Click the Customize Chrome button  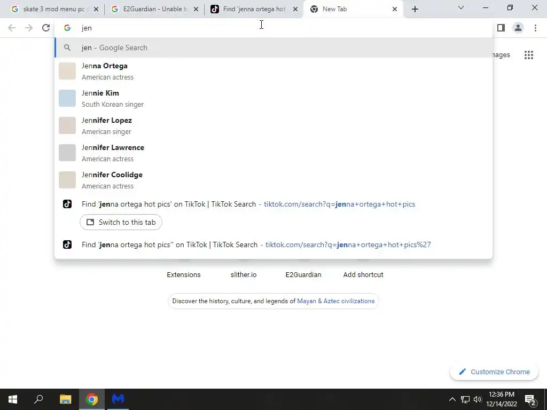click(x=494, y=372)
